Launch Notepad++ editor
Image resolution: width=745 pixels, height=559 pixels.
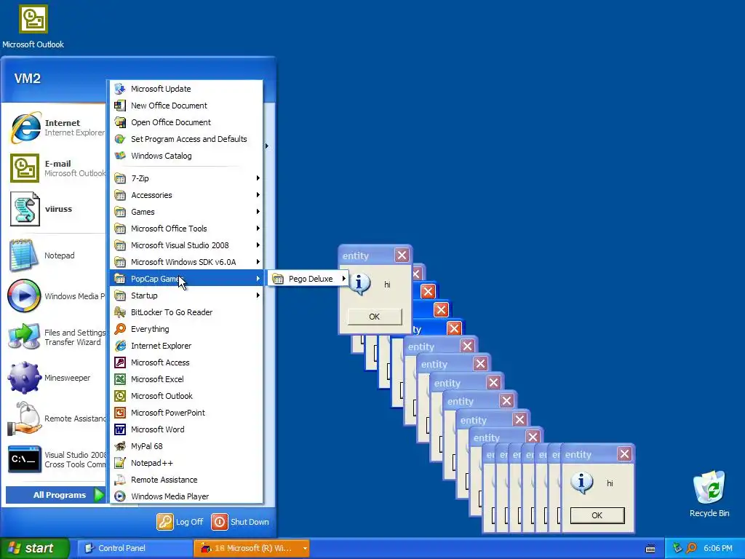[x=186, y=463]
